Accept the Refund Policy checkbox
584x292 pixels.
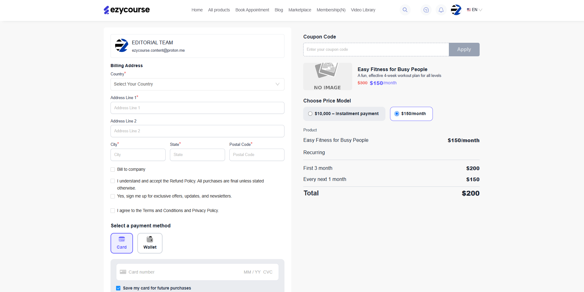tap(113, 181)
